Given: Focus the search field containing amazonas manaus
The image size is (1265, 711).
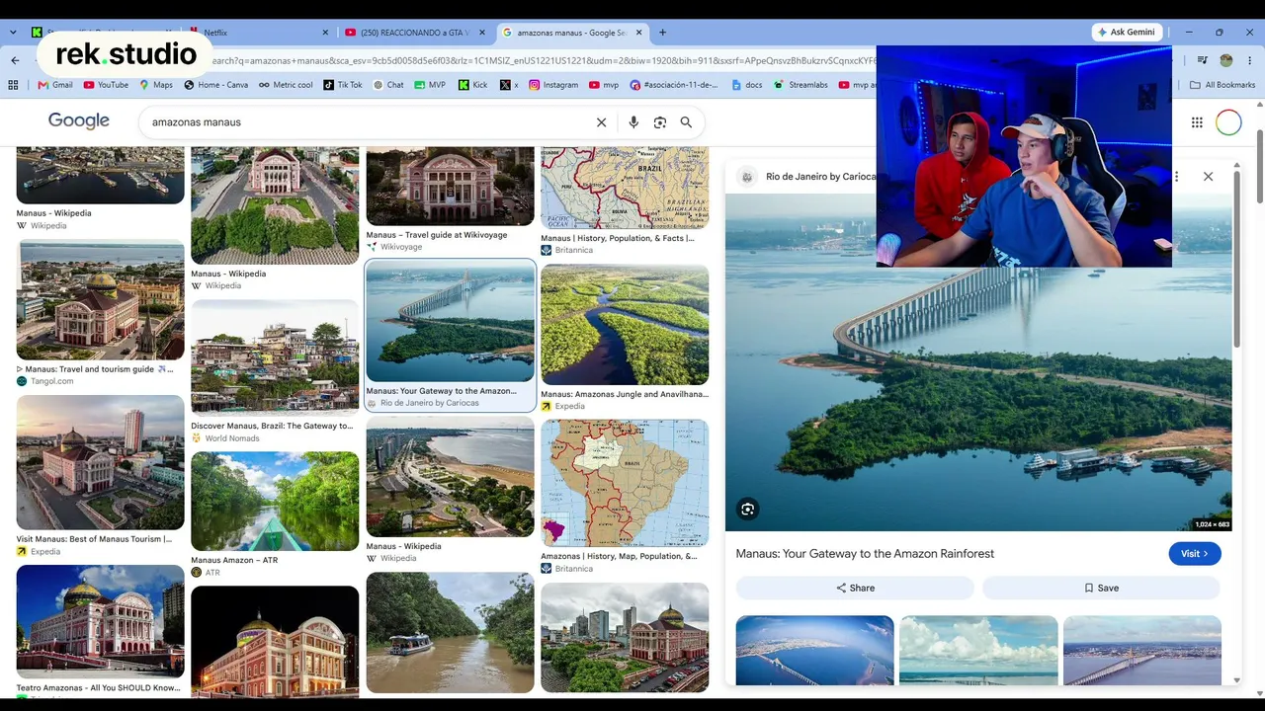Looking at the screenshot, I should tap(366, 122).
